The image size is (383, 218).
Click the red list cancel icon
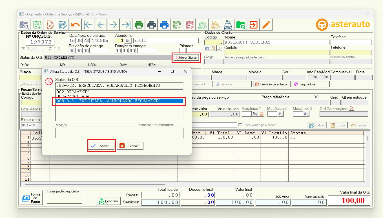tap(190, 25)
